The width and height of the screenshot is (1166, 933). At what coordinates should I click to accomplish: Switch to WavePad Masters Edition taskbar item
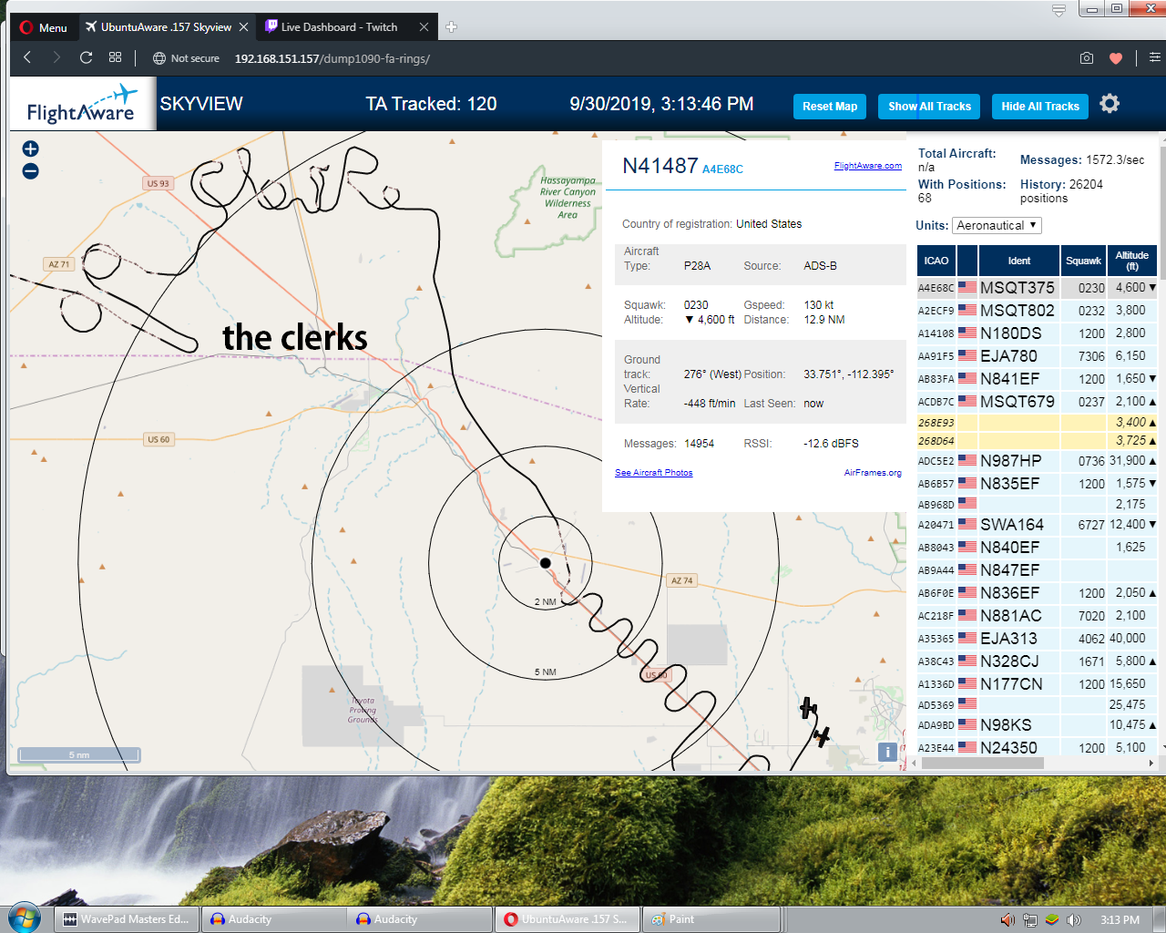tap(127, 919)
